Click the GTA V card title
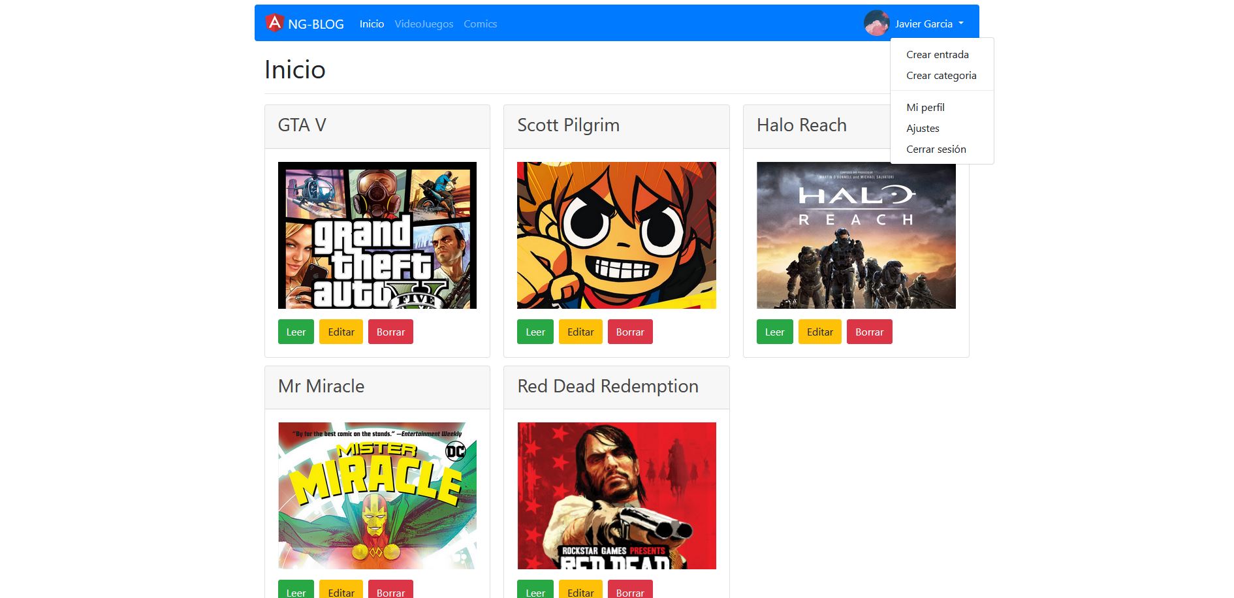The height and width of the screenshot is (598, 1234). pos(302,125)
